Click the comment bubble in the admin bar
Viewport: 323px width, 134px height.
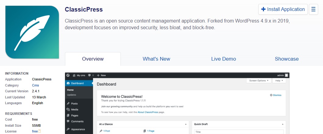[x=89, y=75]
